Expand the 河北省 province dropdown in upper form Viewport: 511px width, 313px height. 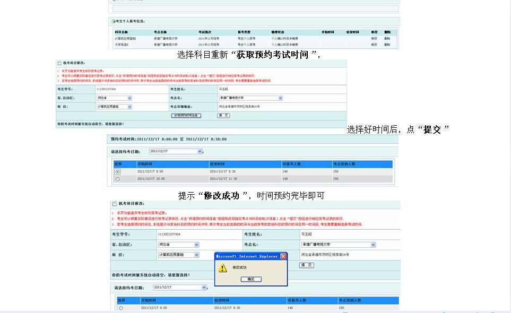coord(129,98)
